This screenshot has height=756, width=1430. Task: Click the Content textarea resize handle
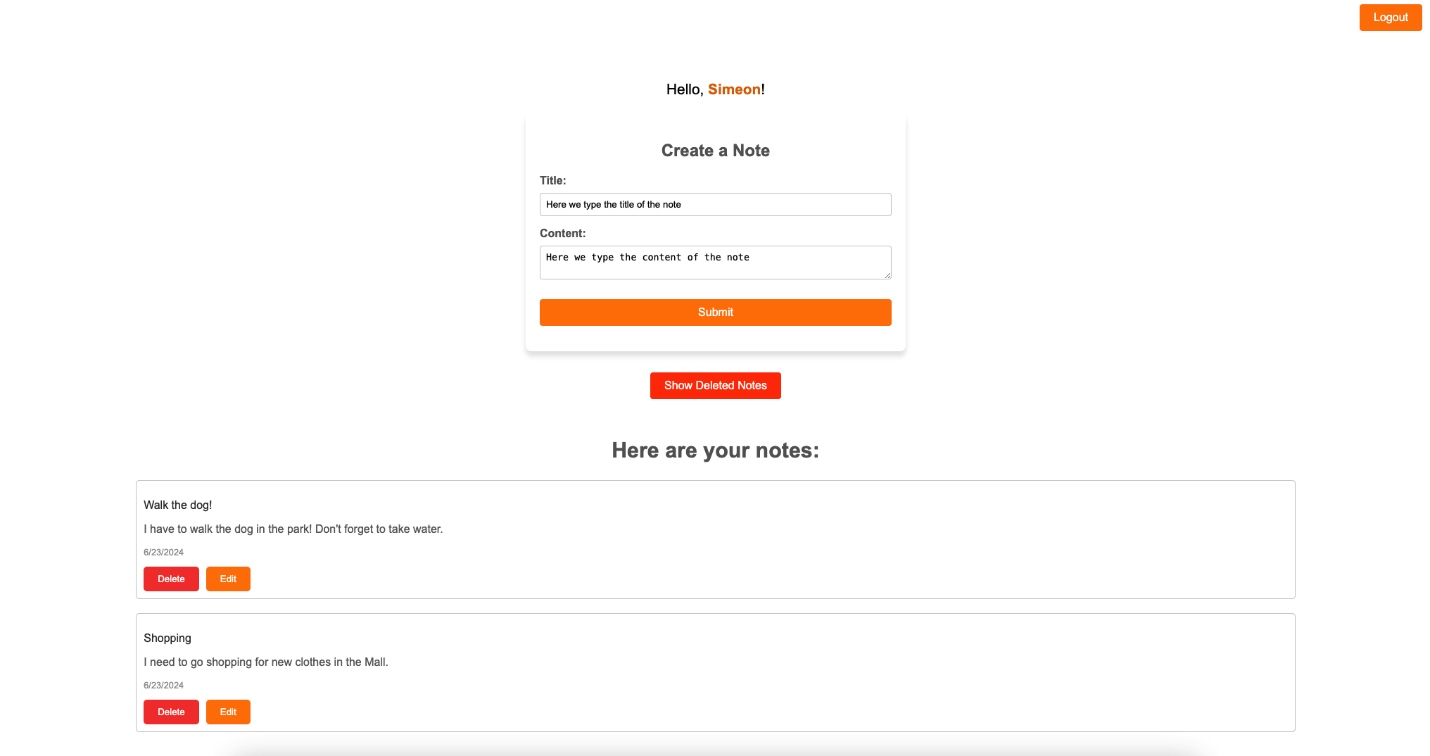pyautogui.click(x=887, y=277)
